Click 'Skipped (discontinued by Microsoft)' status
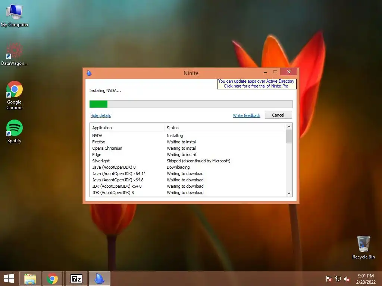The height and width of the screenshot is (286, 382). (198, 161)
